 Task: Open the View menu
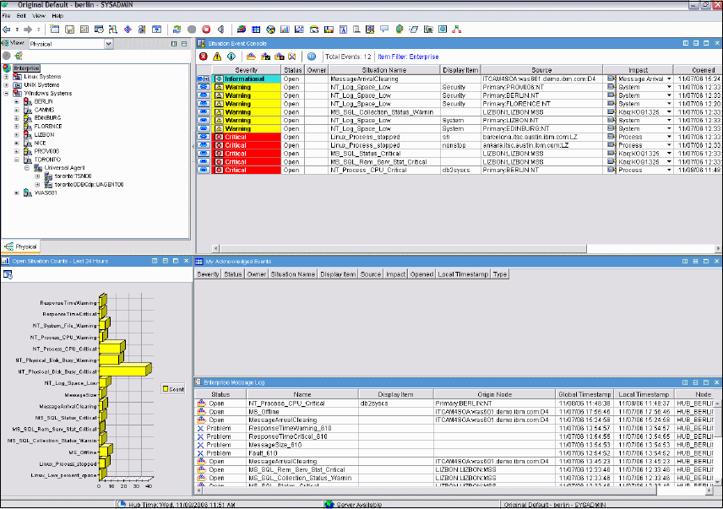click(x=39, y=16)
